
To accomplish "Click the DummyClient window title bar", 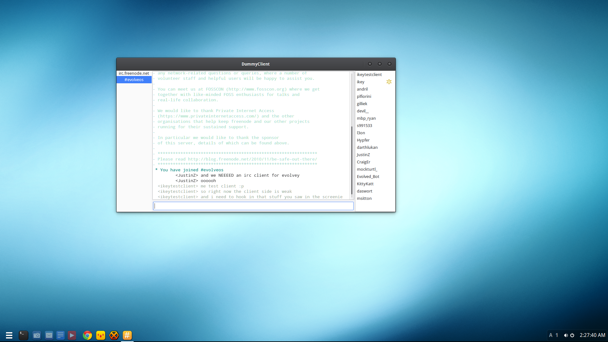I will (x=256, y=64).
